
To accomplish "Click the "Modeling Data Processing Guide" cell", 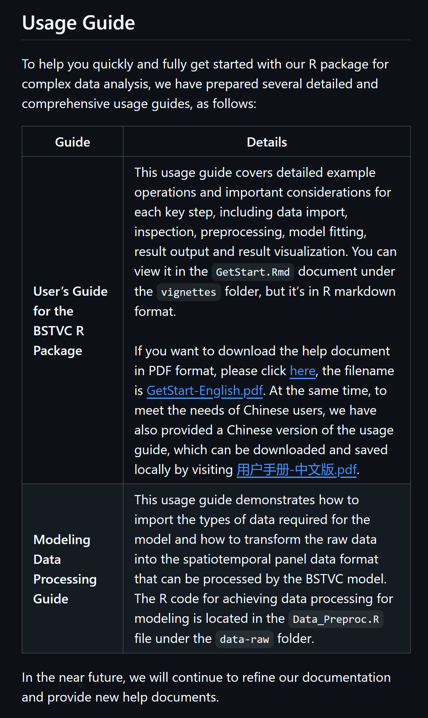I will (65, 569).
